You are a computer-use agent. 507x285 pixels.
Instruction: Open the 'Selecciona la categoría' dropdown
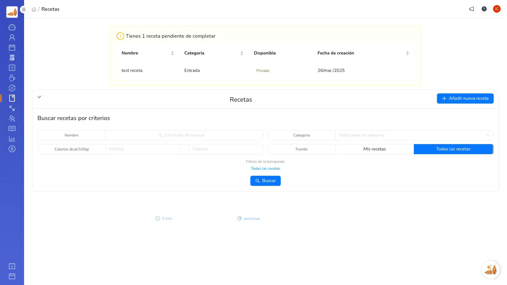tap(414, 135)
